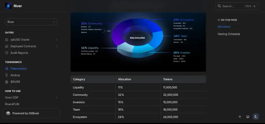Click the 11,000,000 tokens cell
Screen dimensions: 265x124
point(183,87)
